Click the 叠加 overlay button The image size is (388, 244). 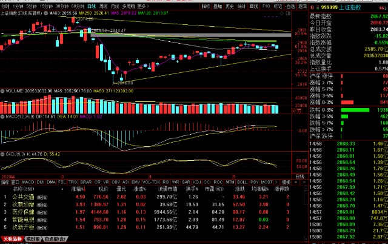point(218,6)
